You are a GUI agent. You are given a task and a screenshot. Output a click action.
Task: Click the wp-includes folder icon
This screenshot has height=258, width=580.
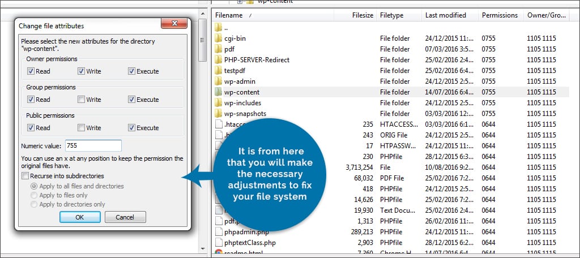click(x=218, y=103)
